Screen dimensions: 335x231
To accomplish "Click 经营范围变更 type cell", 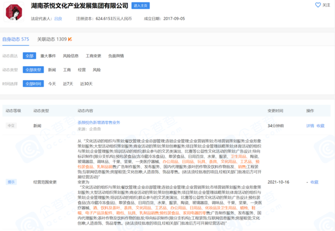I will coord(45,182).
